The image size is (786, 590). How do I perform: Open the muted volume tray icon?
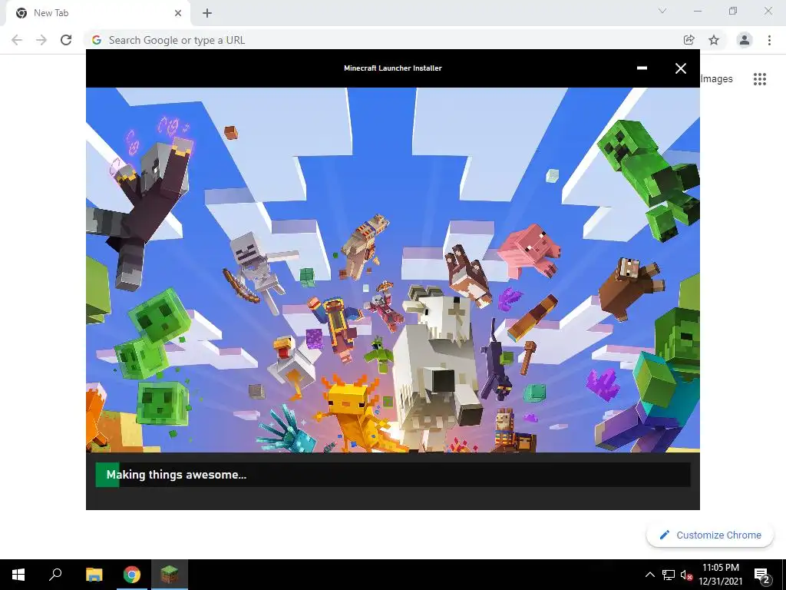[x=686, y=575]
